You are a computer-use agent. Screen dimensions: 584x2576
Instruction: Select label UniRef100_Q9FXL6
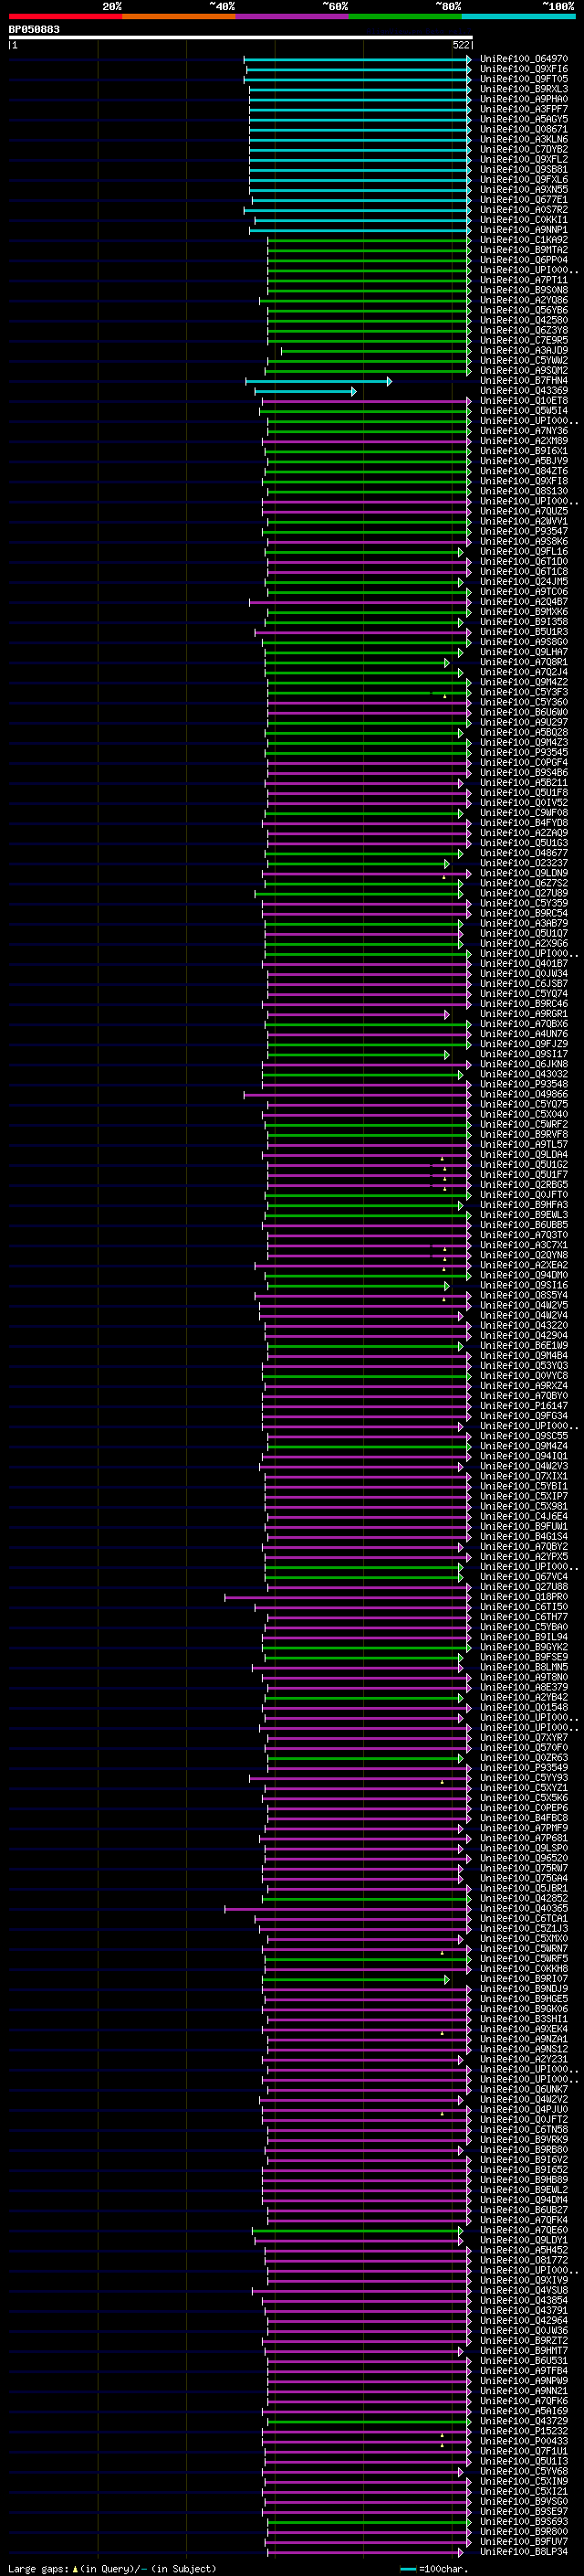tap(524, 179)
